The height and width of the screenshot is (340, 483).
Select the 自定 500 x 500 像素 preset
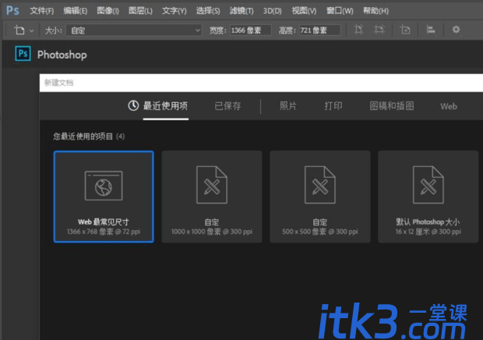tap(319, 197)
